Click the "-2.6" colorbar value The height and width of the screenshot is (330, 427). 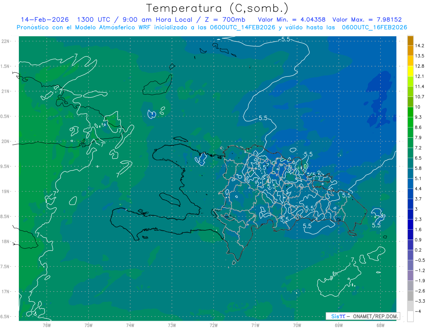click(420, 291)
